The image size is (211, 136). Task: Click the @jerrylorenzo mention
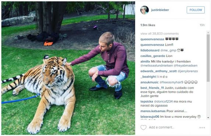point(188,71)
